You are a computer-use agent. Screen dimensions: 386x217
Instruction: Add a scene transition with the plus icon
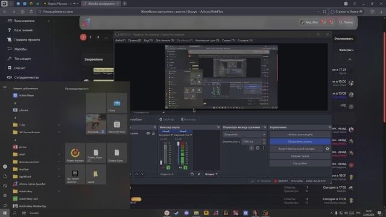click(252, 148)
